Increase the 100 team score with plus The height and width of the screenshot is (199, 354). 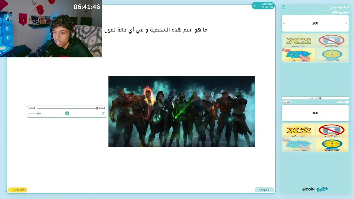[x=284, y=113]
